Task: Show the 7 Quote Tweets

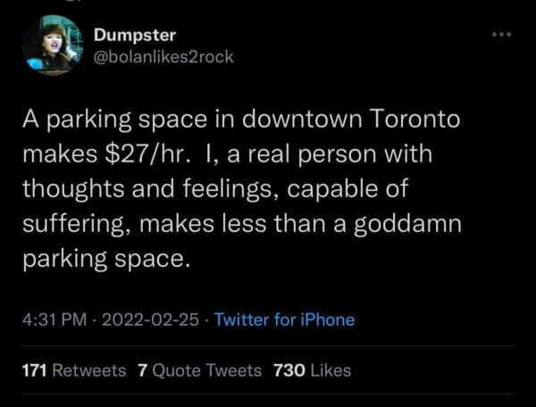Action: tap(198, 370)
